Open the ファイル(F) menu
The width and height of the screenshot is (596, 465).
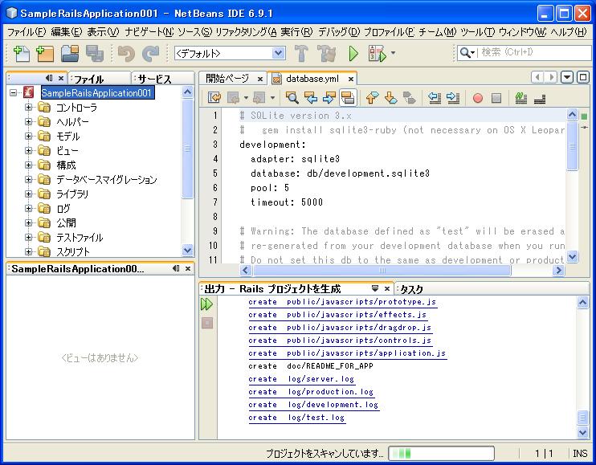click(x=27, y=32)
